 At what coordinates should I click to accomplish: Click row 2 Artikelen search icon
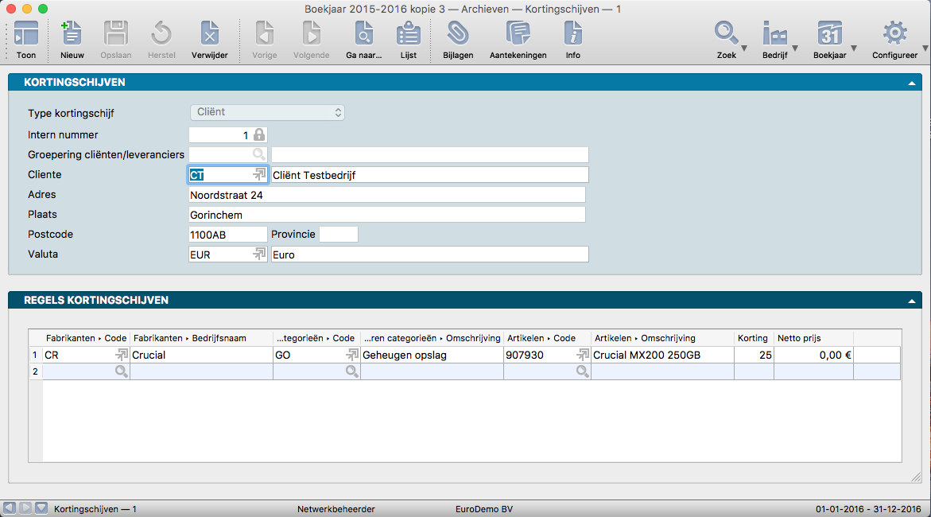pyautogui.click(x=582, y=371)
